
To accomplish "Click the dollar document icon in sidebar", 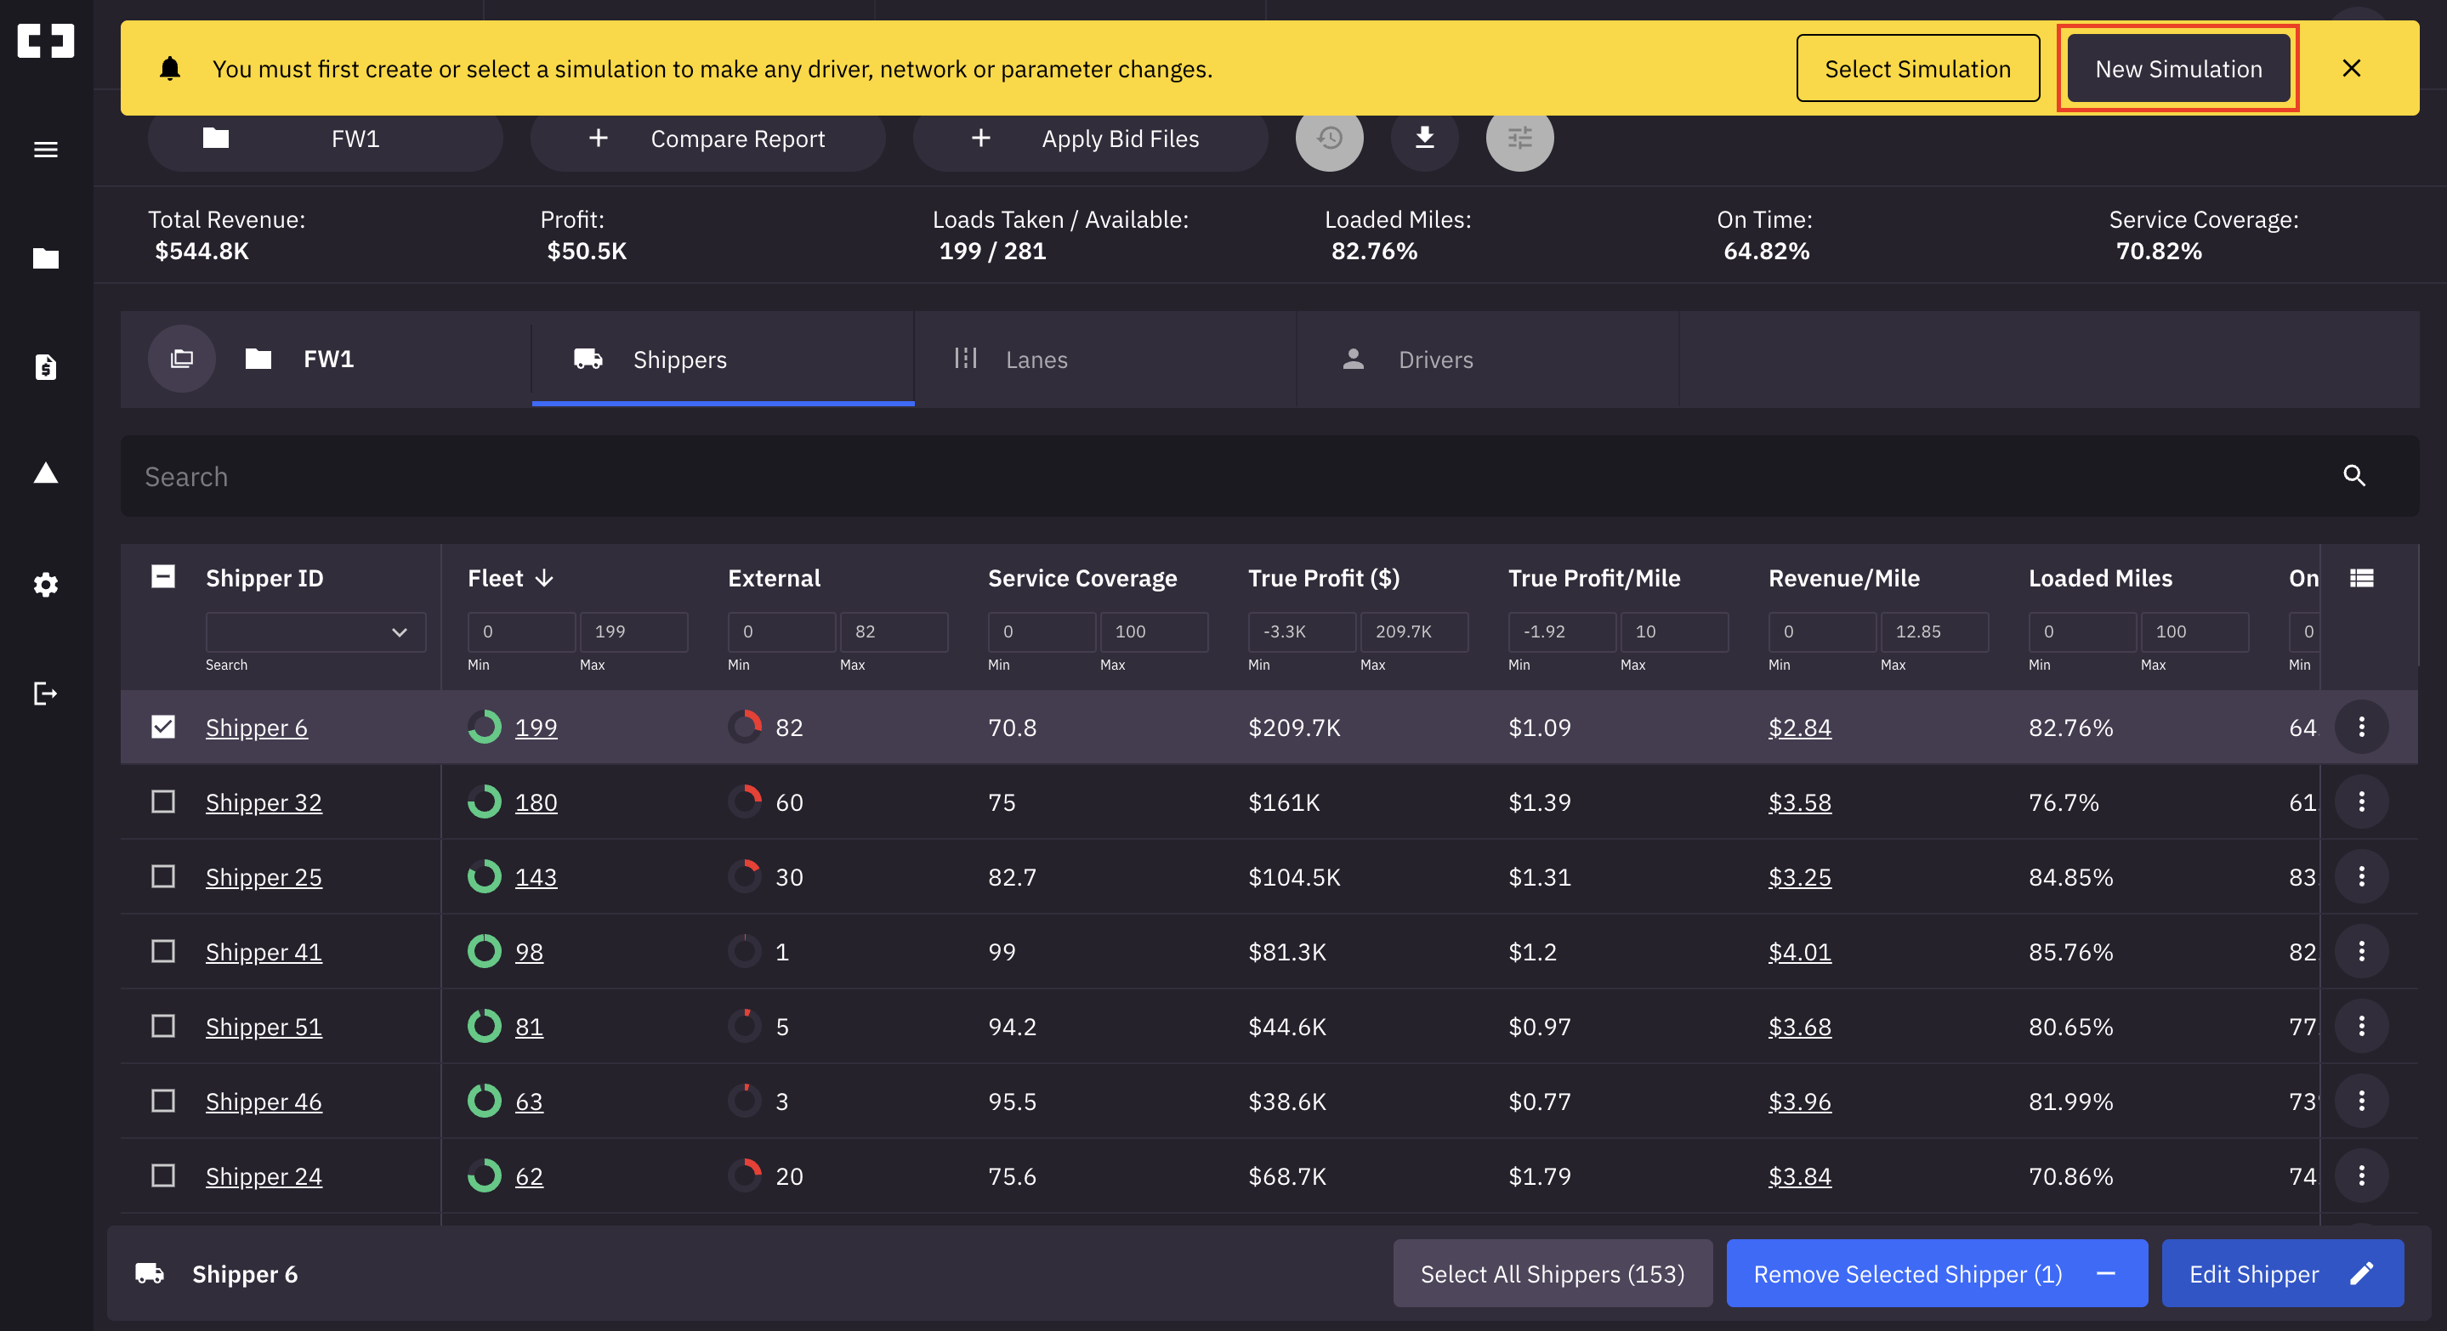I will point(46,366).
